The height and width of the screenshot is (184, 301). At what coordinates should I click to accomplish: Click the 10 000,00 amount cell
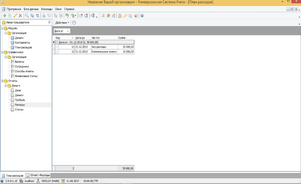coord(126,51)
